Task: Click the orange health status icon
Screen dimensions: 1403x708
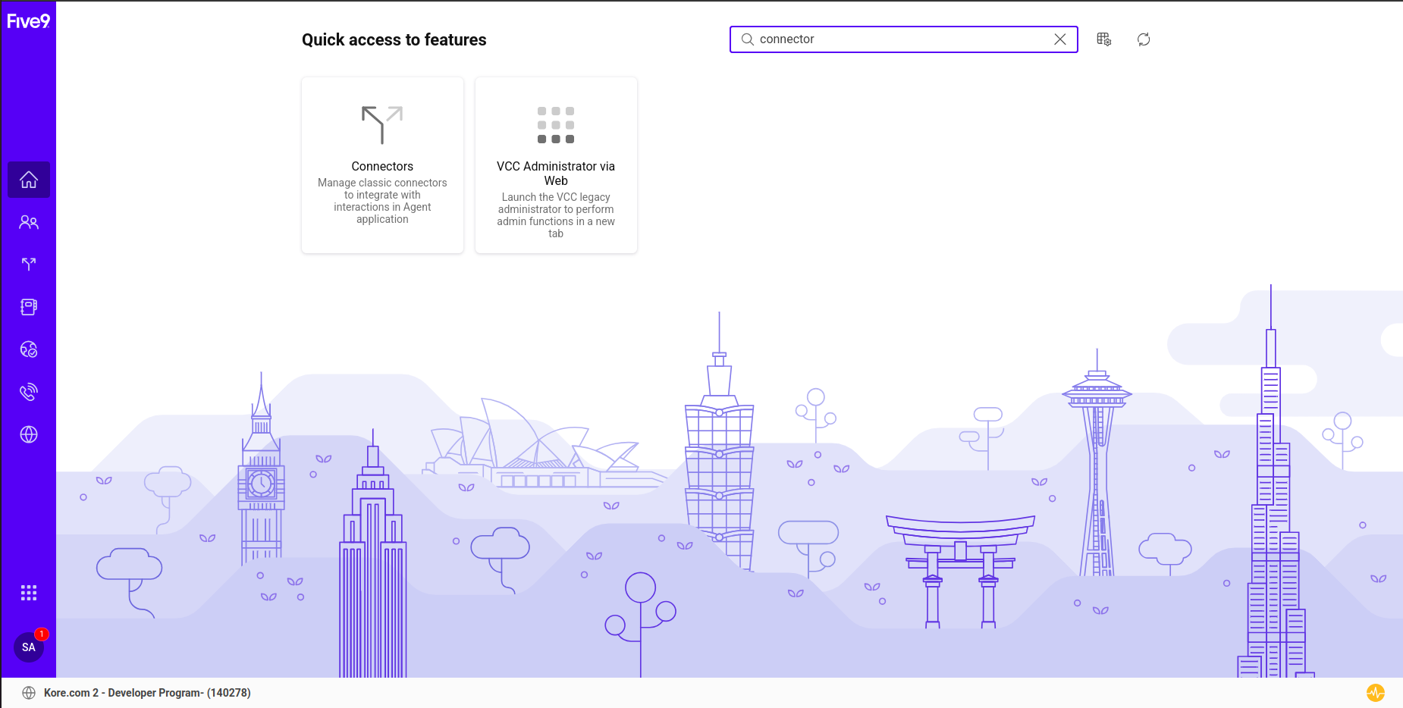Action: click(x=1376, y=693)
